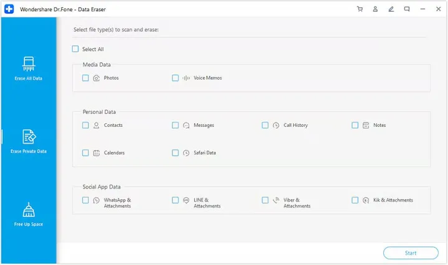The image size is (448, 265).
Task: Check the Calendars checkbox
Action: point(85,153)
